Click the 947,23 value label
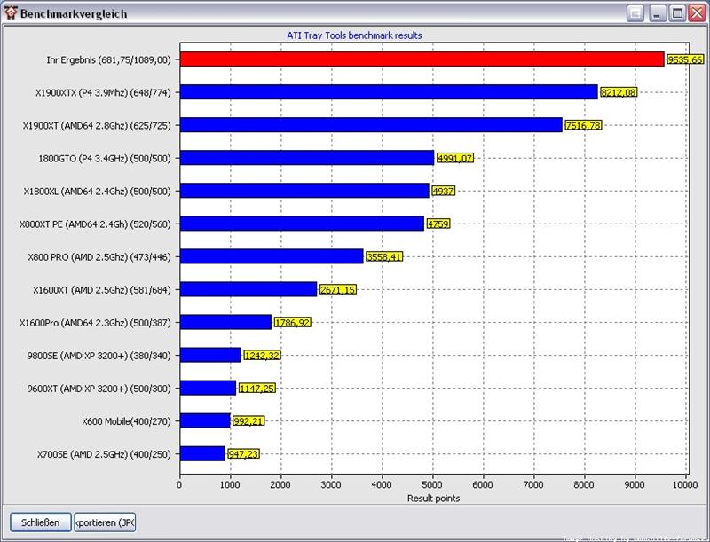 [243, 454]
